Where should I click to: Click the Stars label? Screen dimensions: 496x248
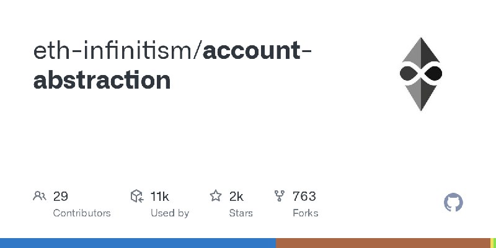[x=241, y=213]
